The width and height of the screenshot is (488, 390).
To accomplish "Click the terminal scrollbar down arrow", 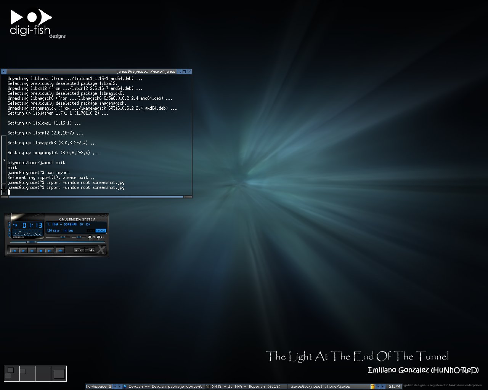I will click(4, 192).
